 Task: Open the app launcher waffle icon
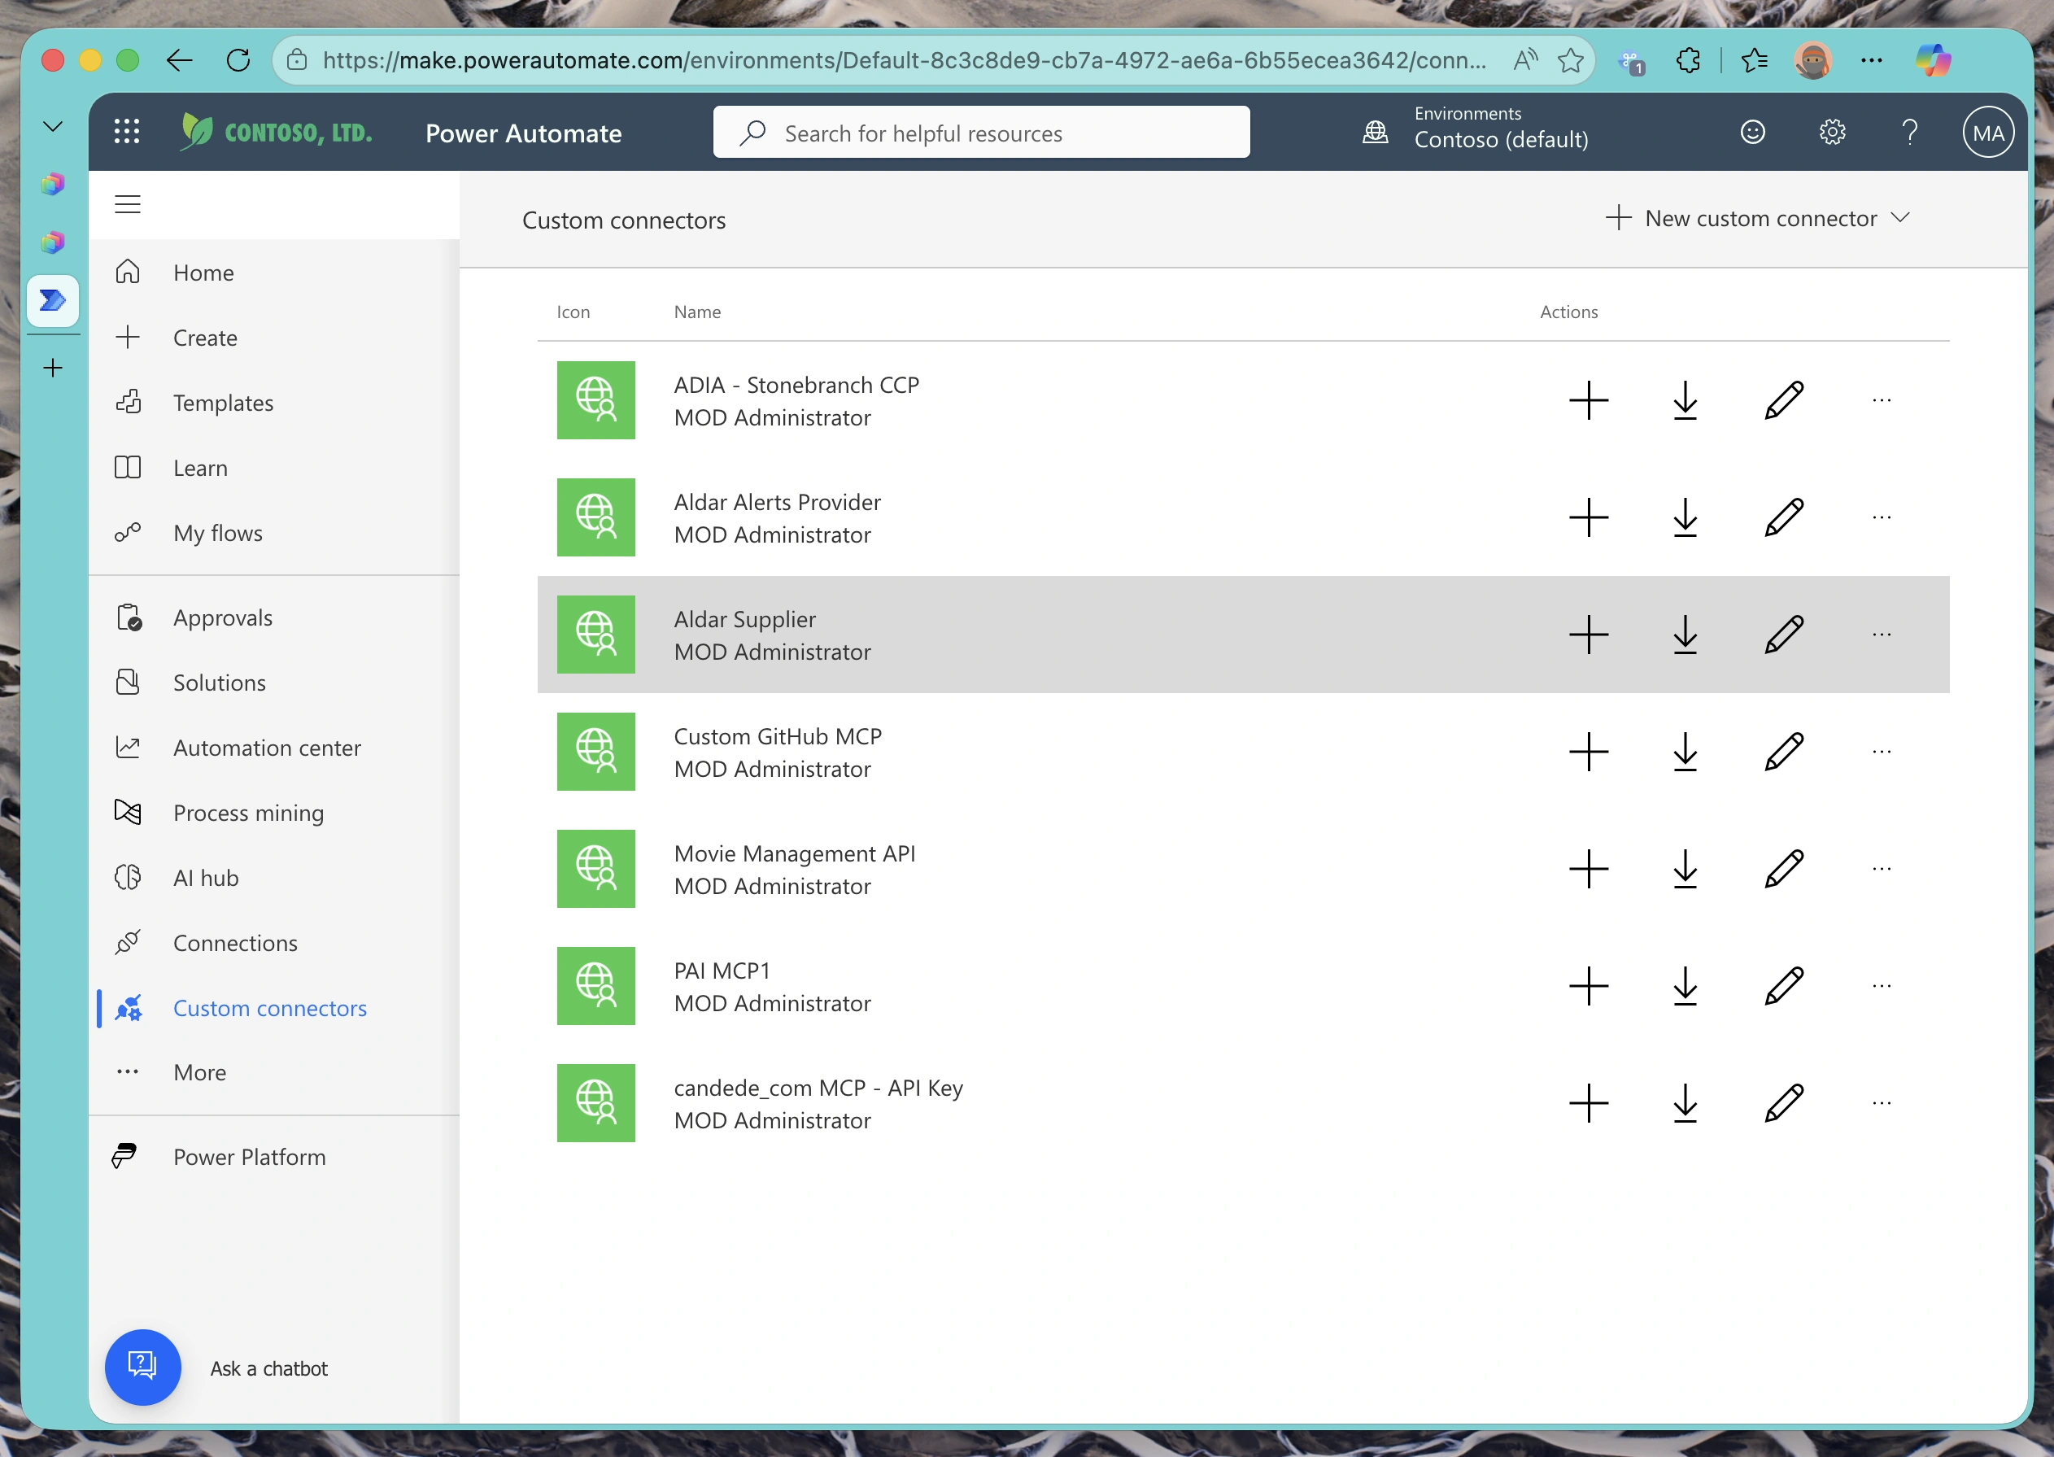(x=128, y=132)
